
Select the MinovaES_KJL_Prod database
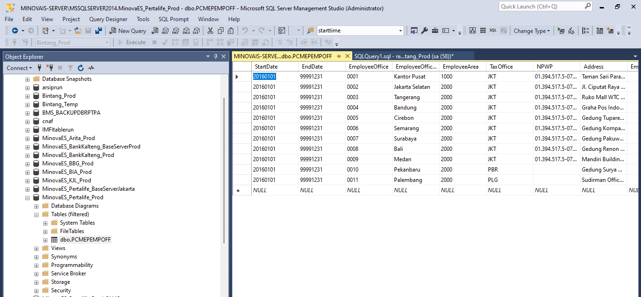67,180
